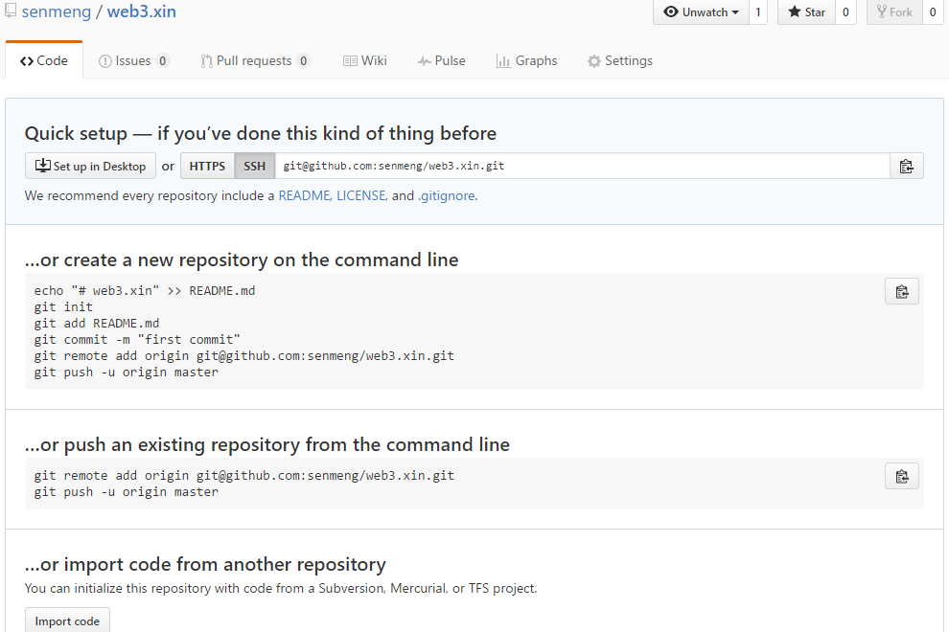Select the SSH clone protocol
Viewport: 949px width, 632px height.
click(254, 167)
